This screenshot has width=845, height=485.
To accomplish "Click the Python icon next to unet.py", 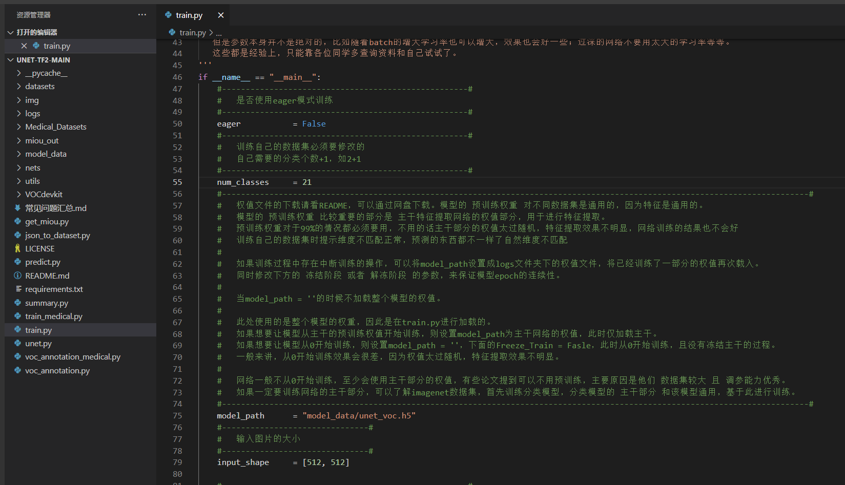I will [x=17, y=343].
